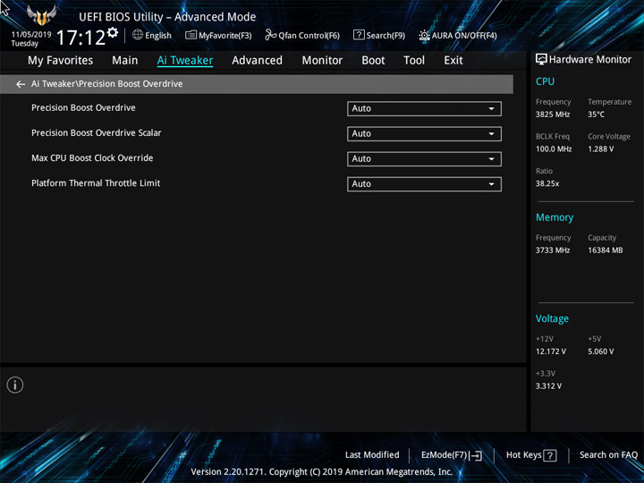
Task: Open the Platform Thermal Throttle Limit dropdown
Action: [424, 184]
